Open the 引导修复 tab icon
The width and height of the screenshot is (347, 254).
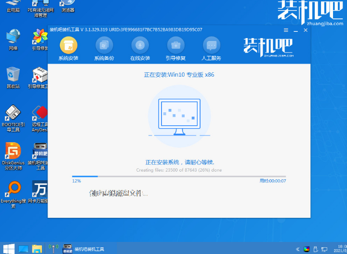(176, 45)
